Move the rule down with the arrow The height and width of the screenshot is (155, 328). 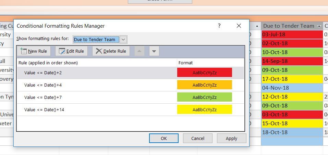coord(154,51)
